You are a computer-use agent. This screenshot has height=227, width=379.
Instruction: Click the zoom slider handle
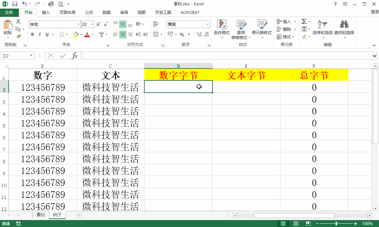[x=336, y=224]
